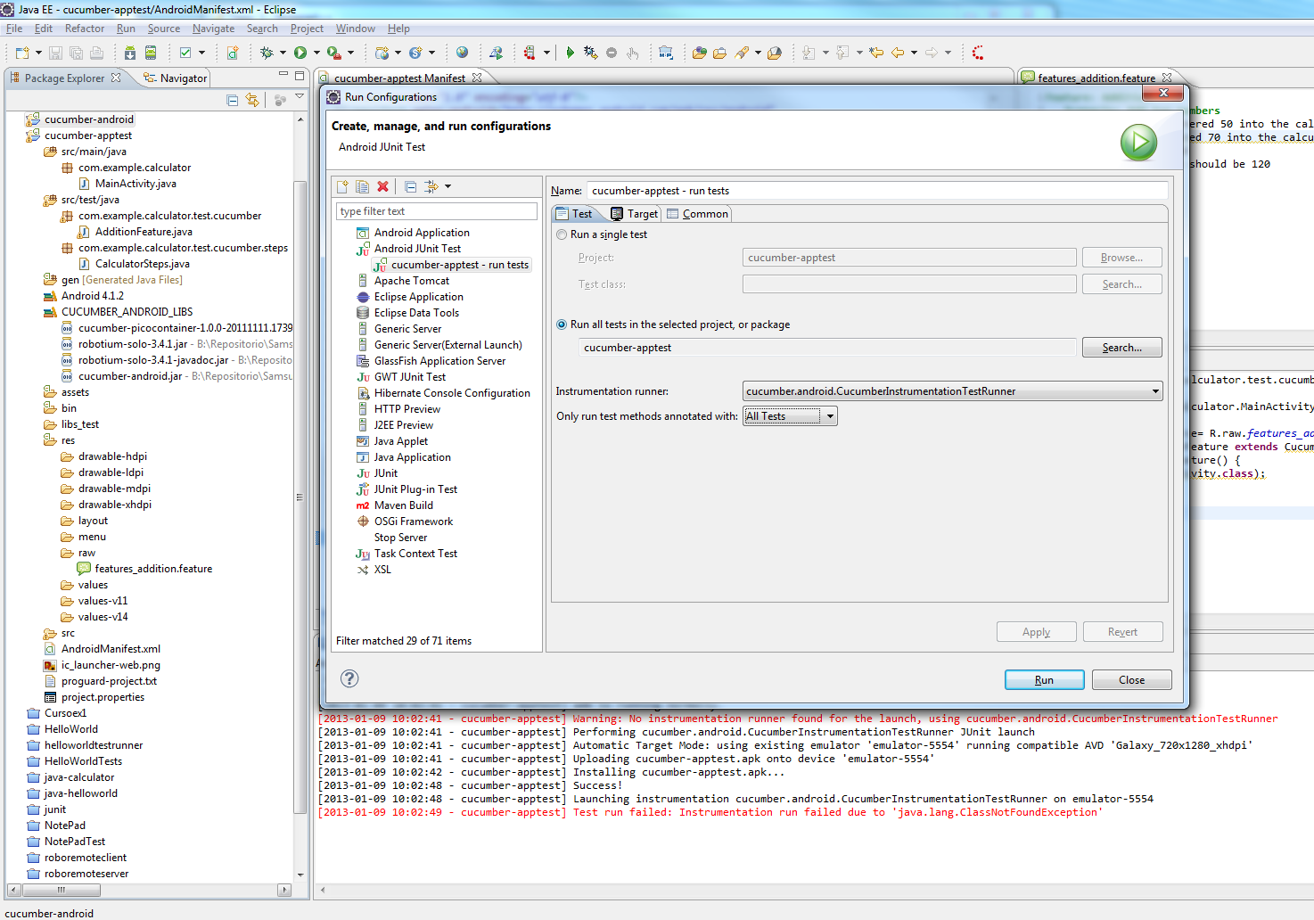Click the Back navigation arrow in toolbar
This screenshot has width=1314, height=920.
pyautogui.click(x=898, y=53)
